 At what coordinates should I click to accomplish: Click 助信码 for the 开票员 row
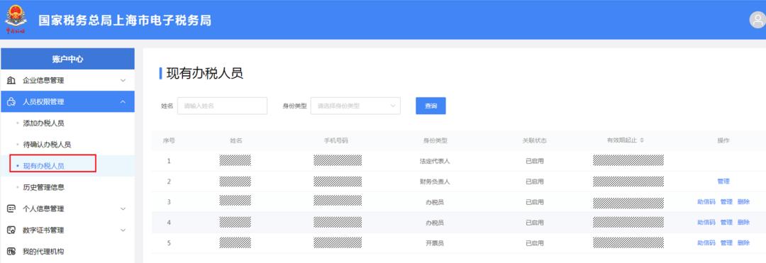click(706, 243)
